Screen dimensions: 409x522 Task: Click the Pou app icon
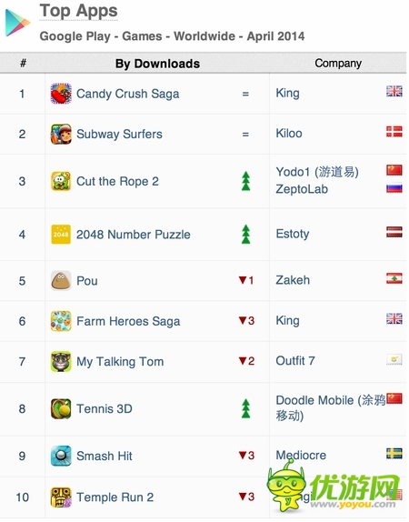click(61, 280)
